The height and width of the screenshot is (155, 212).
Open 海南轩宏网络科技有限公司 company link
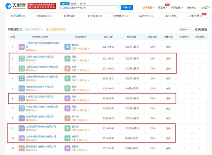click(40, 117)
